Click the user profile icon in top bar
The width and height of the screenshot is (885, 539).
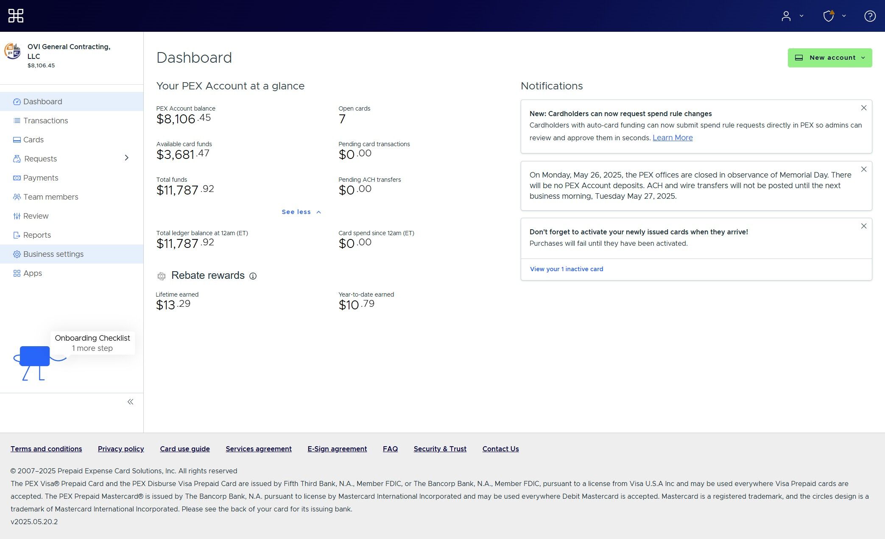coord(786,16)
